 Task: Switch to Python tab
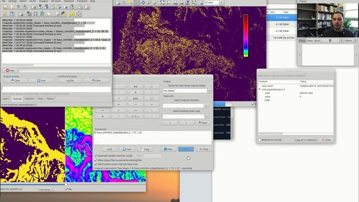pos(50,99)
